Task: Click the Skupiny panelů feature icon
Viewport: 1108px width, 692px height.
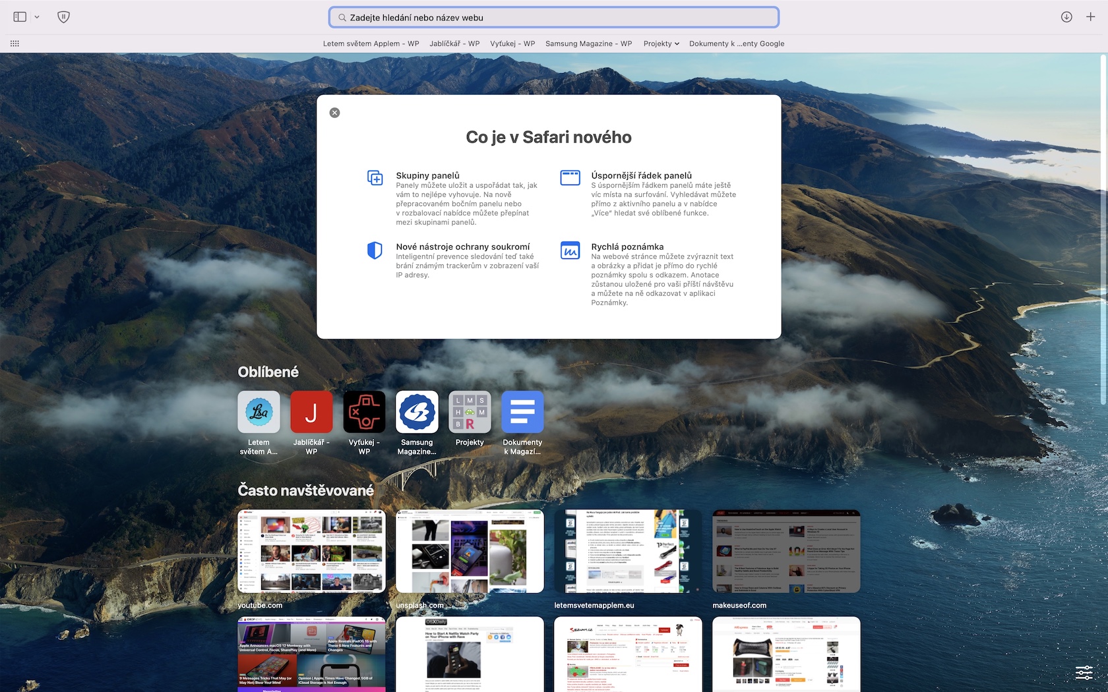Action: [x=375, y=177]
